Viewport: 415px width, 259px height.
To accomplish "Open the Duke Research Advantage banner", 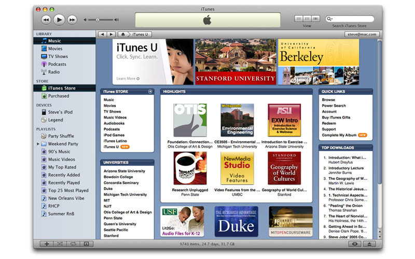I will click(237, 222).
